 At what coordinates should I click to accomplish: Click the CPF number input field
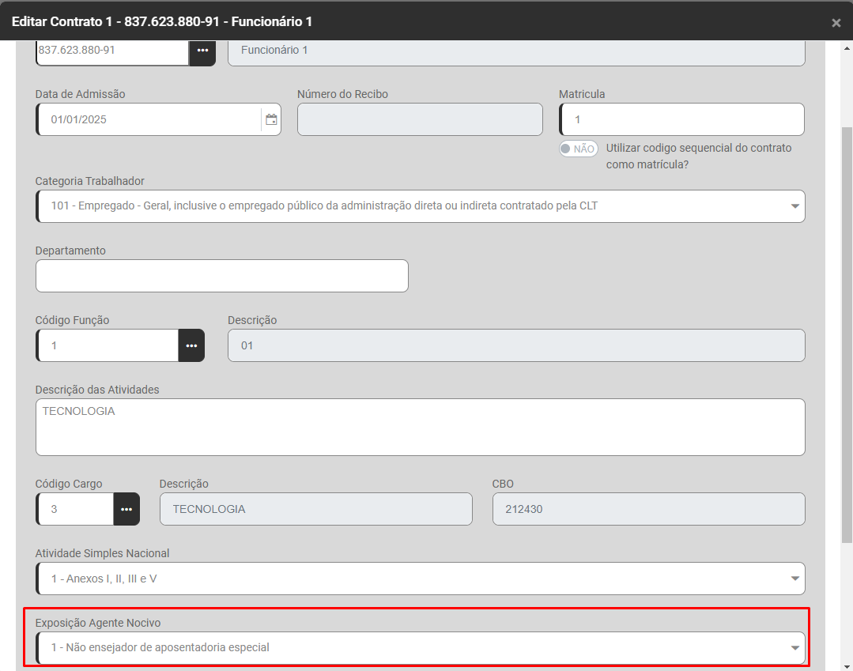tap(112, 51)
